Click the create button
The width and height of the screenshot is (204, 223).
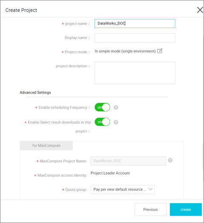coord(186,209)
